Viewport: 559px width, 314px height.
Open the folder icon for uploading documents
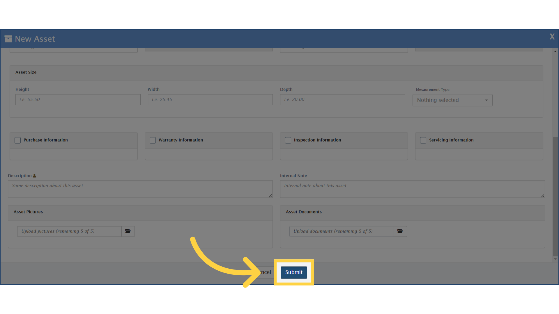tap(400, 231)
